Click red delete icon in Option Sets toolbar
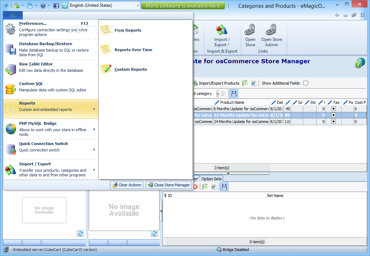This screenshot has width=370, height=256. 195,187
